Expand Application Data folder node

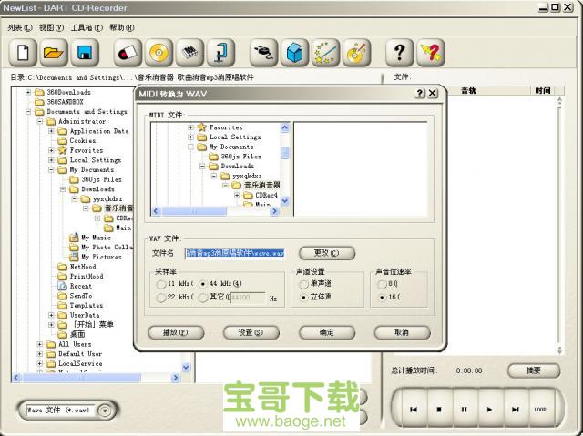coord(51,131)
